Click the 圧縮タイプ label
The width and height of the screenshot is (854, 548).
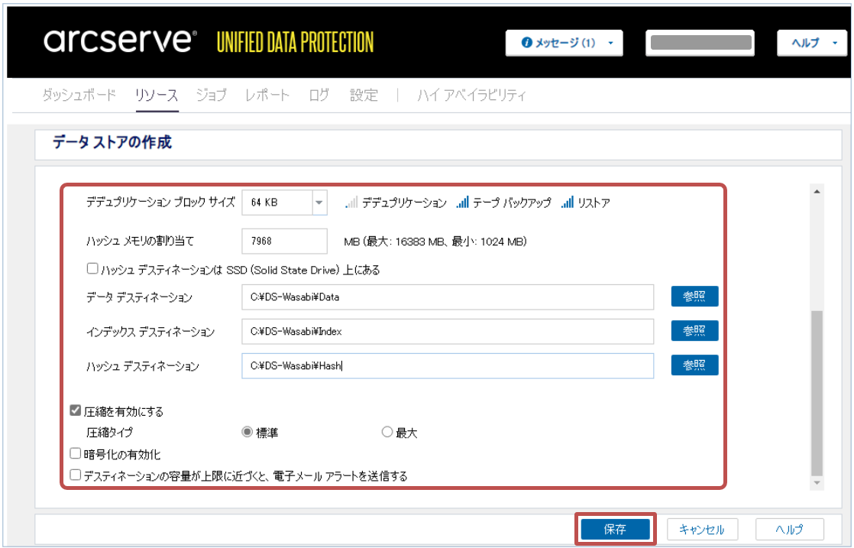(x=109, y=433)
